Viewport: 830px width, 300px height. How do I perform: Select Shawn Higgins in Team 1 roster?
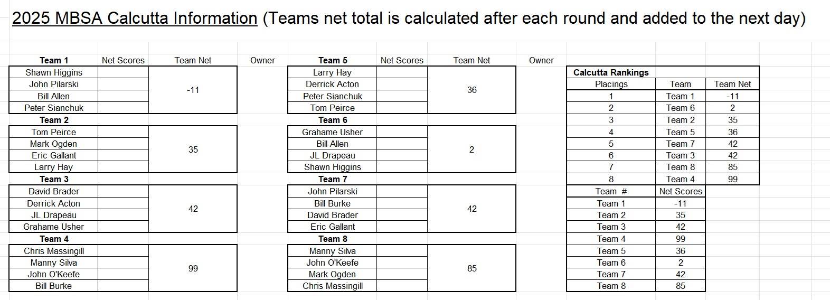(x=54, y=72)
